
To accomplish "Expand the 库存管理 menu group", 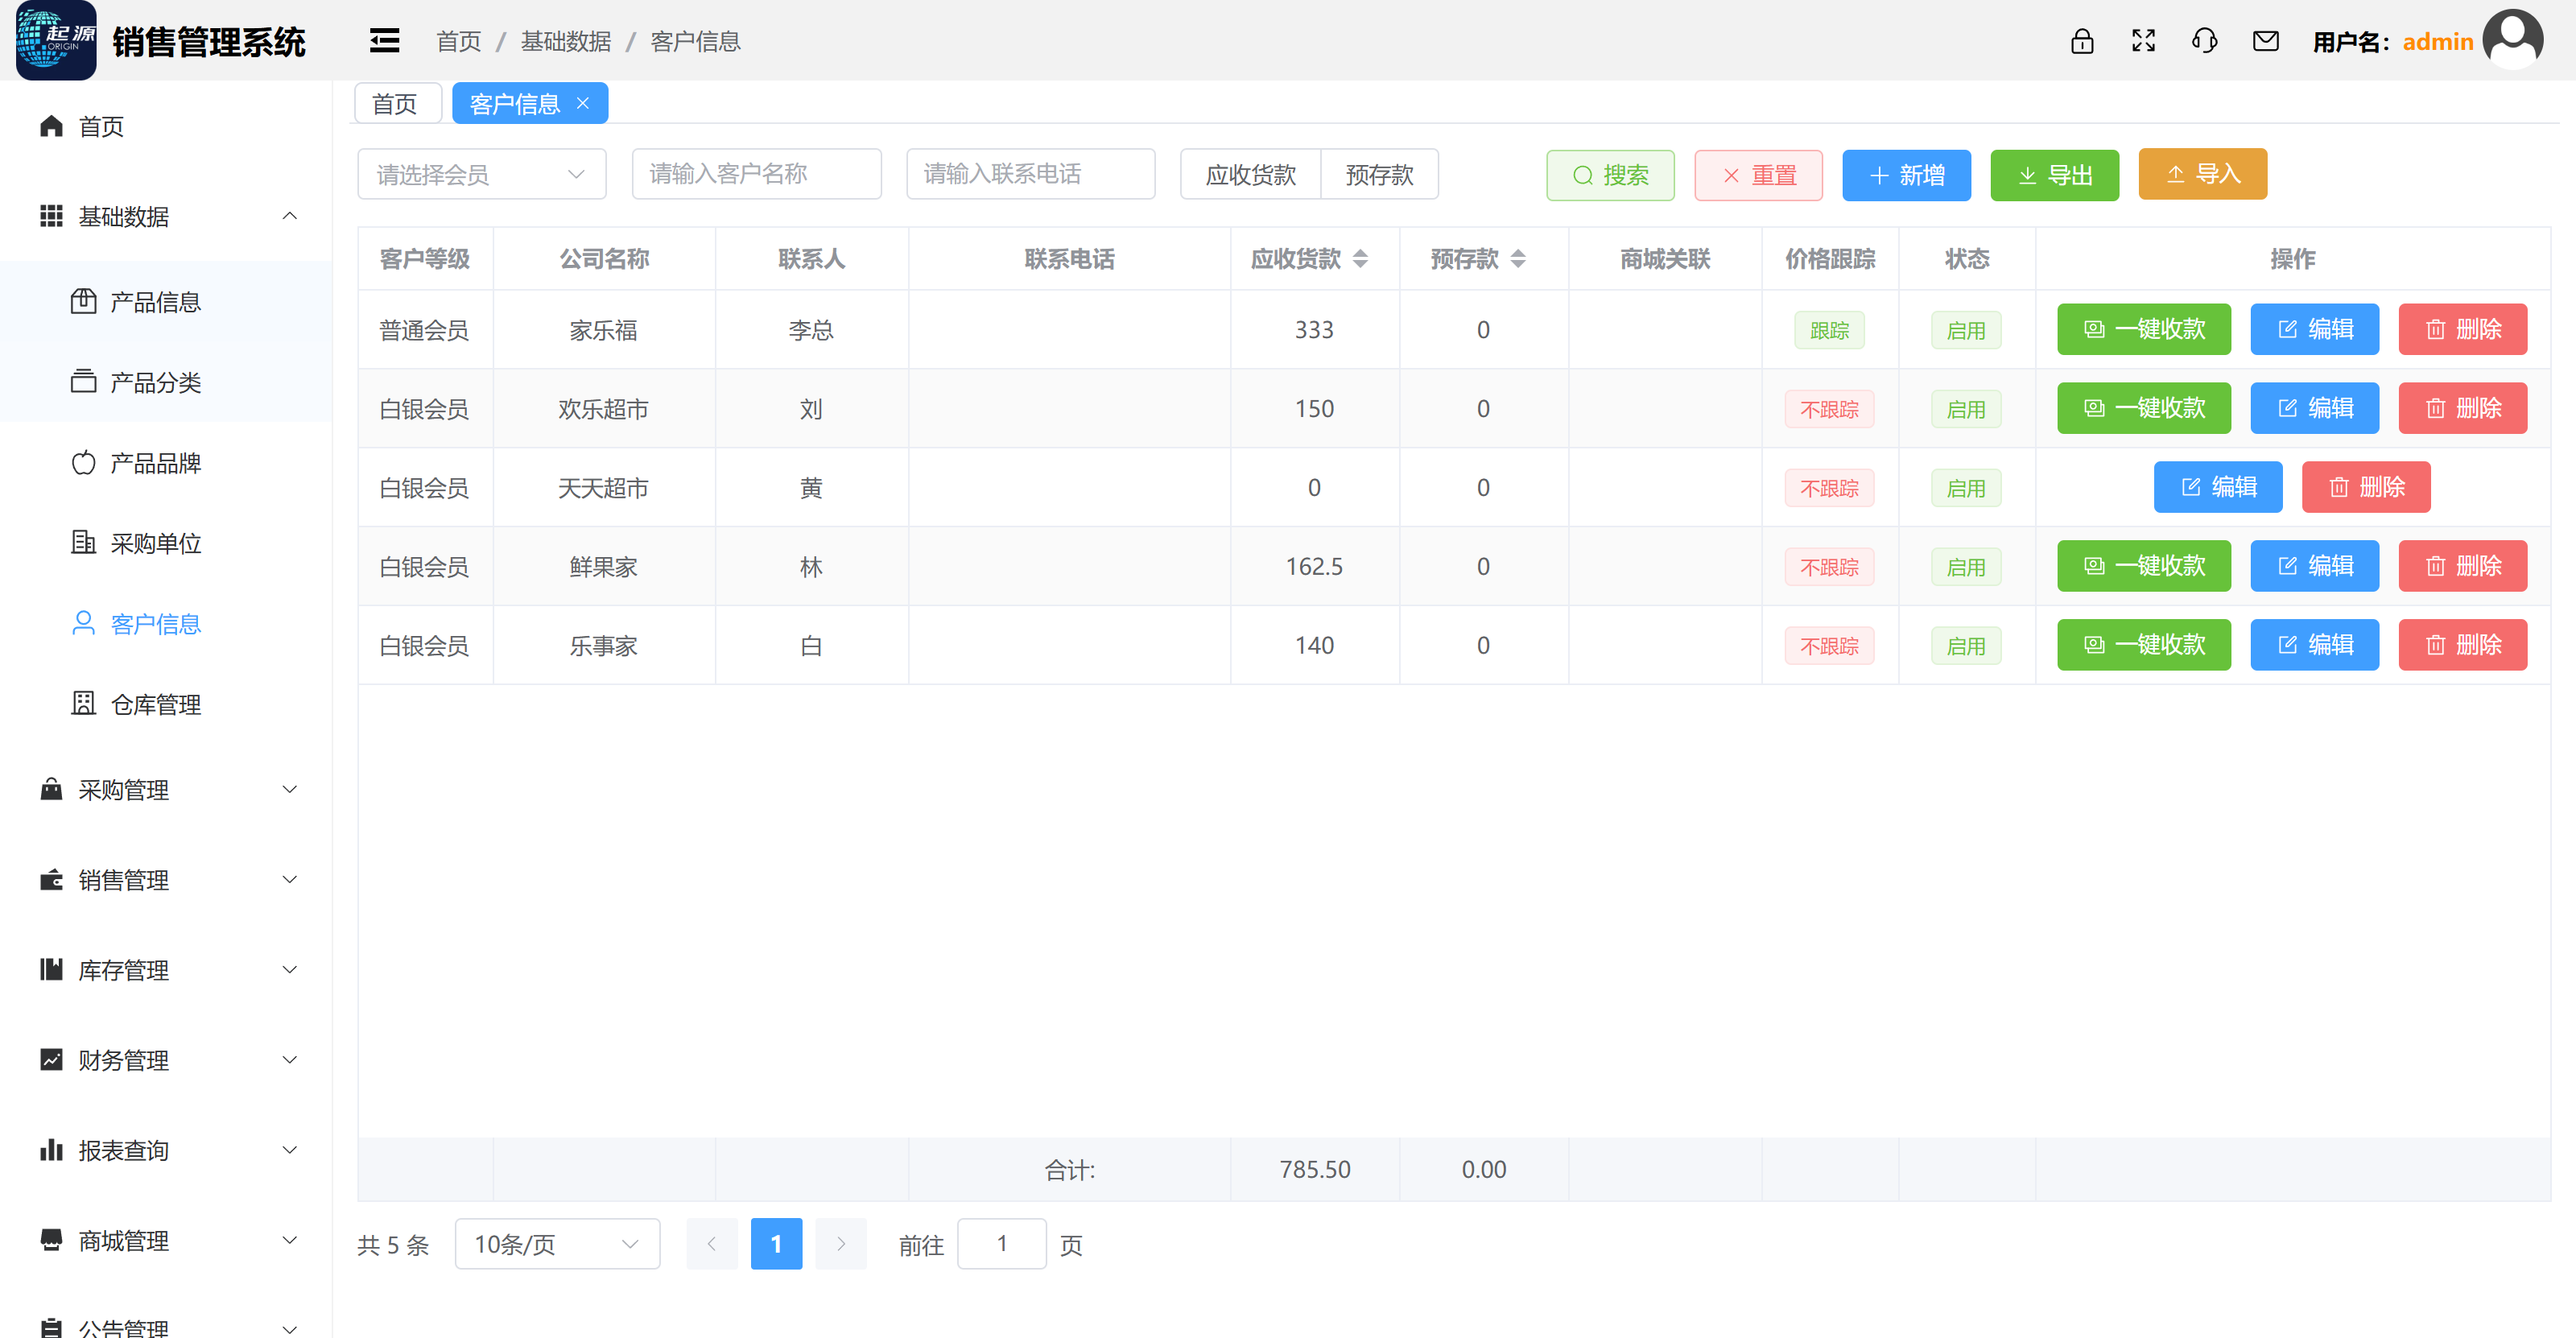I will pos(165,969).
